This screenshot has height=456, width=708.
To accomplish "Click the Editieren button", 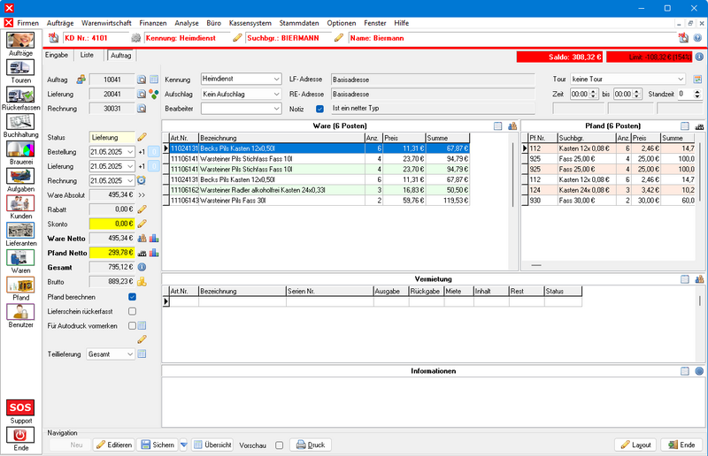I will (x=114, y=445).
